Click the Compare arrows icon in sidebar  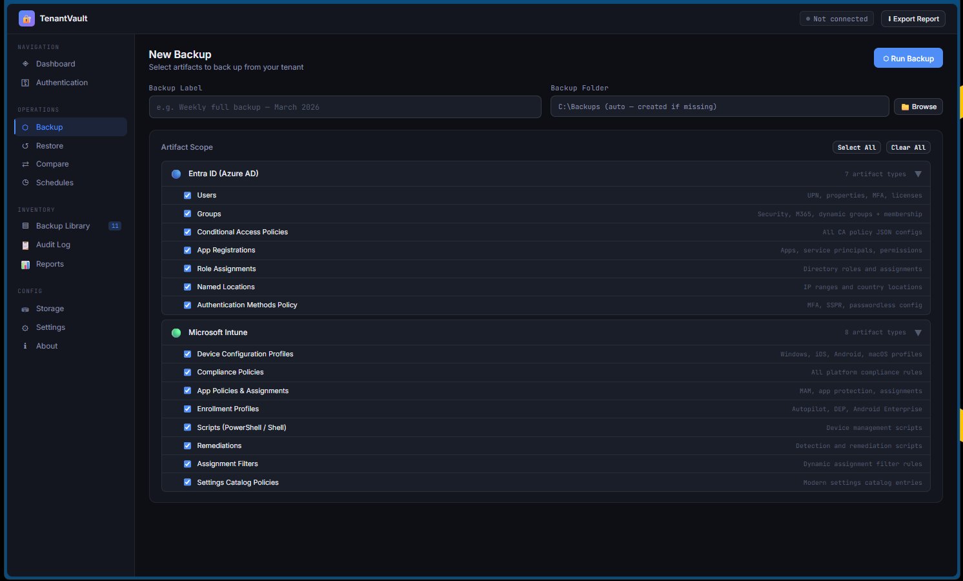pos(25,164)
